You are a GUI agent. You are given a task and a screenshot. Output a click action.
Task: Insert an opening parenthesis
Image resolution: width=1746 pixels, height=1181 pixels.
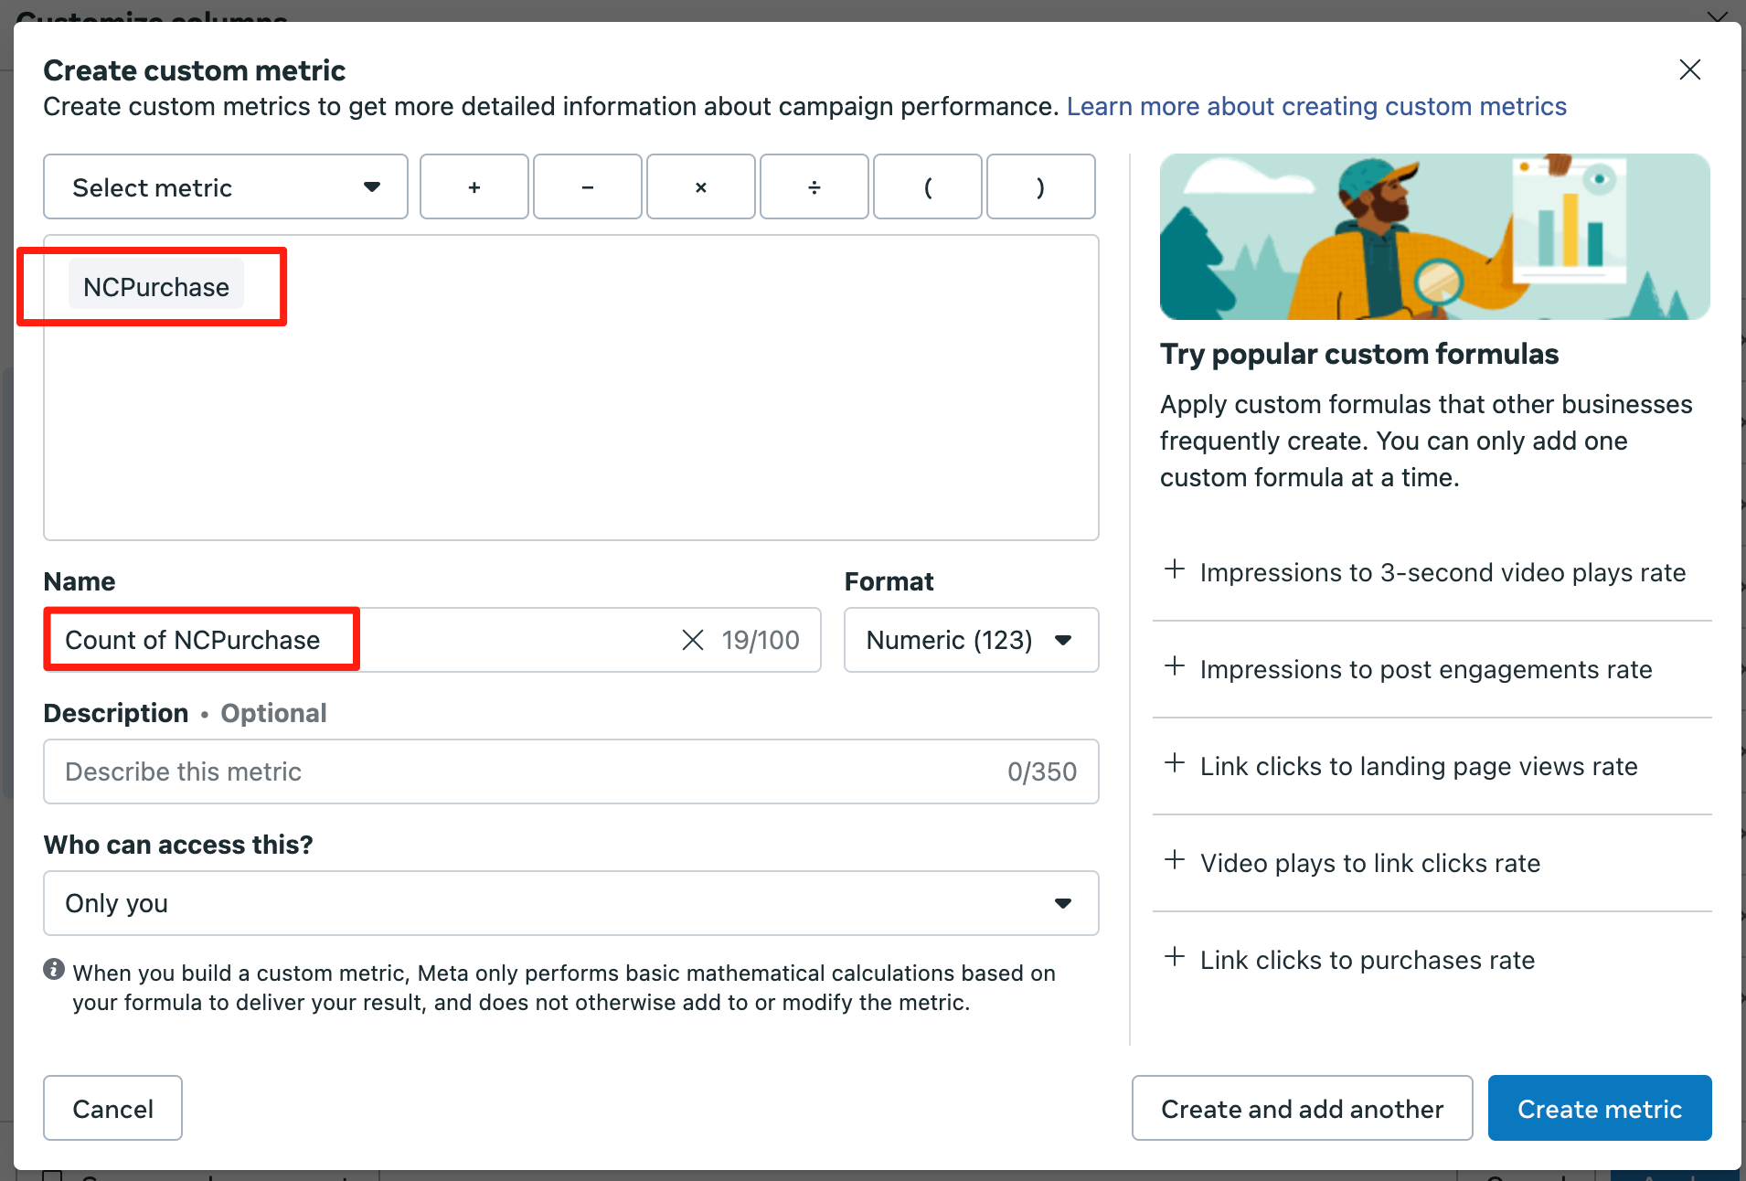928,186
